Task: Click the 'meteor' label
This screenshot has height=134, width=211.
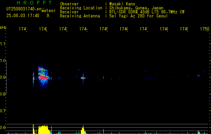Action: [49, 11]
